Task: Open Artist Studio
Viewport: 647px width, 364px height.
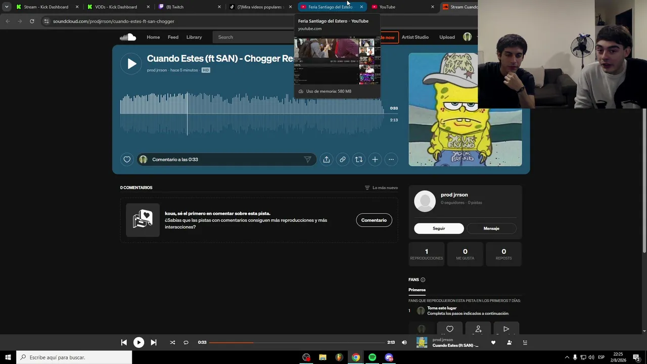Action: [415, 37]
